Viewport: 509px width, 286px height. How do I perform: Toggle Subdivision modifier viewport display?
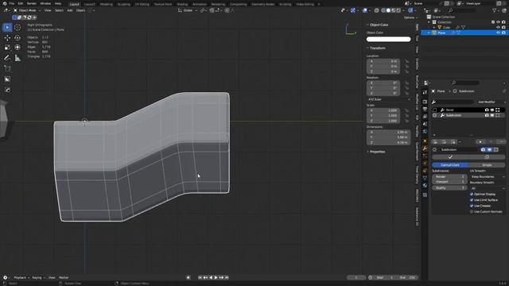pos(490,150)
